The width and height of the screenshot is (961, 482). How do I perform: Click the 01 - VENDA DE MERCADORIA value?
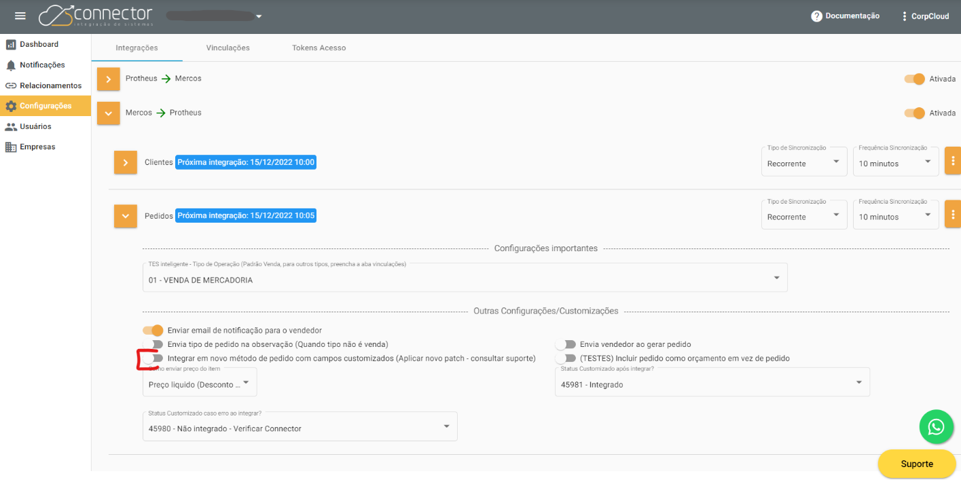coord(200,280)
